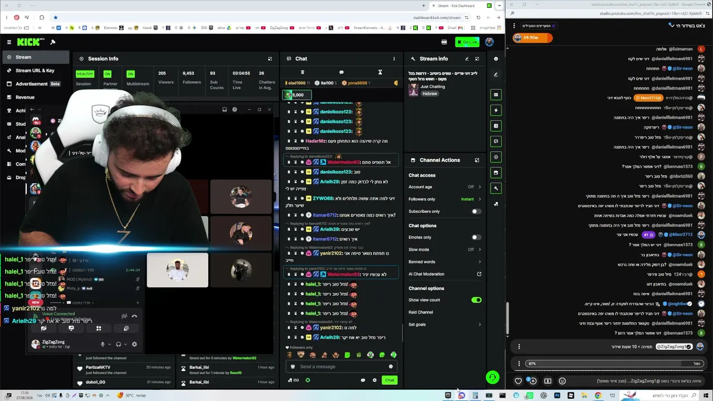Viewport: 713px width, 401px height.
Task: Open Discord headphone options dropdown arrow
Action: pos(126,344)
